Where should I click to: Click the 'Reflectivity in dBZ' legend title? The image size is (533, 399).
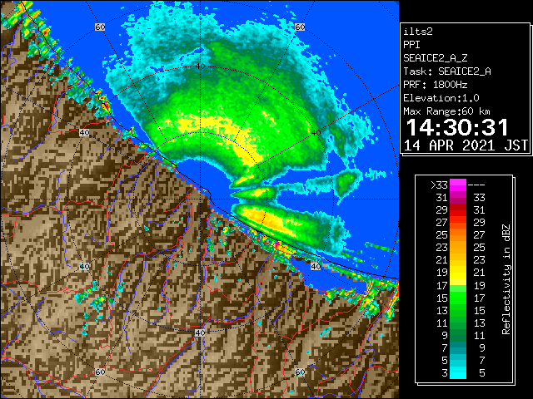click(506, 279)
